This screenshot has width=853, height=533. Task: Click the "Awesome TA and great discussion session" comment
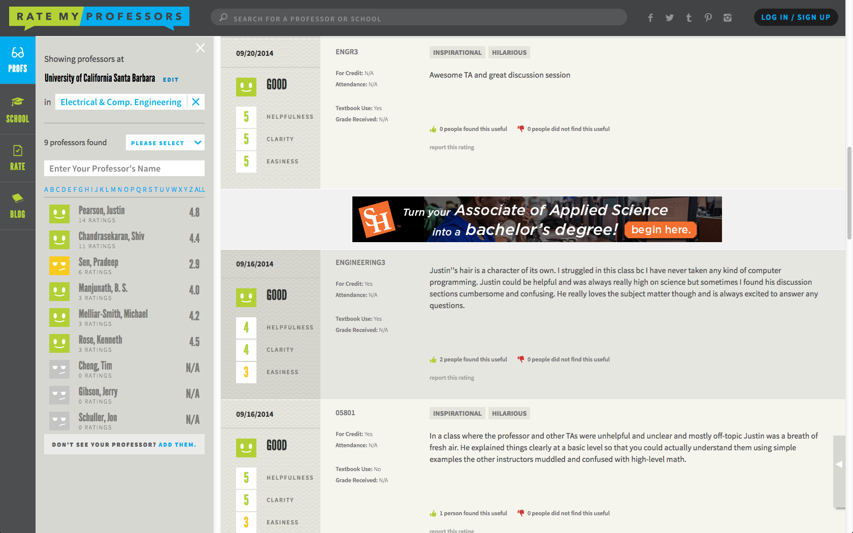pos(500,75)
